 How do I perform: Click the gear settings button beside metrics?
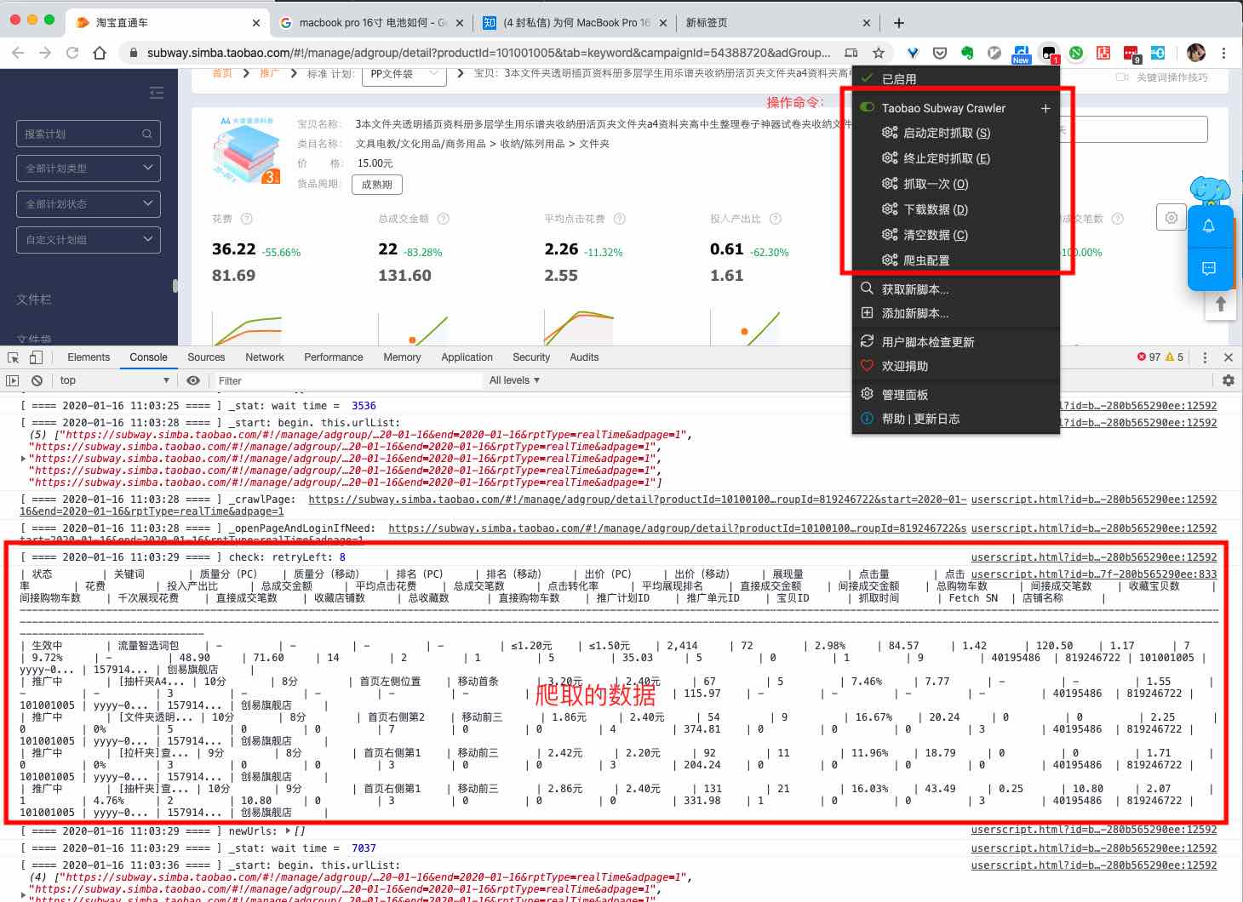point(1171,218)
